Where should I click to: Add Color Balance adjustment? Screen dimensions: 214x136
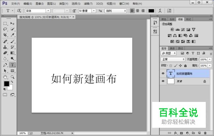[175, 36]
